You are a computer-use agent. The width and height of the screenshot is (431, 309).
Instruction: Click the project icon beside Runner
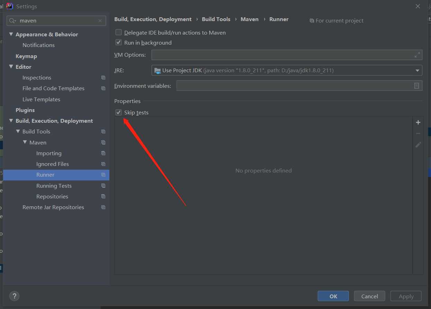[x=103, y=175]
